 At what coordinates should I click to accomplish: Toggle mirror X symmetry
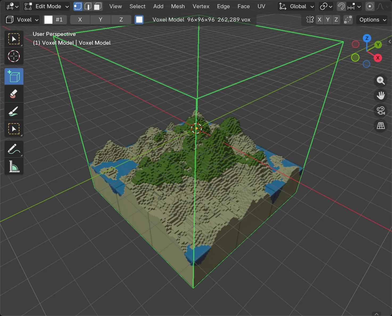pos(320,20)
